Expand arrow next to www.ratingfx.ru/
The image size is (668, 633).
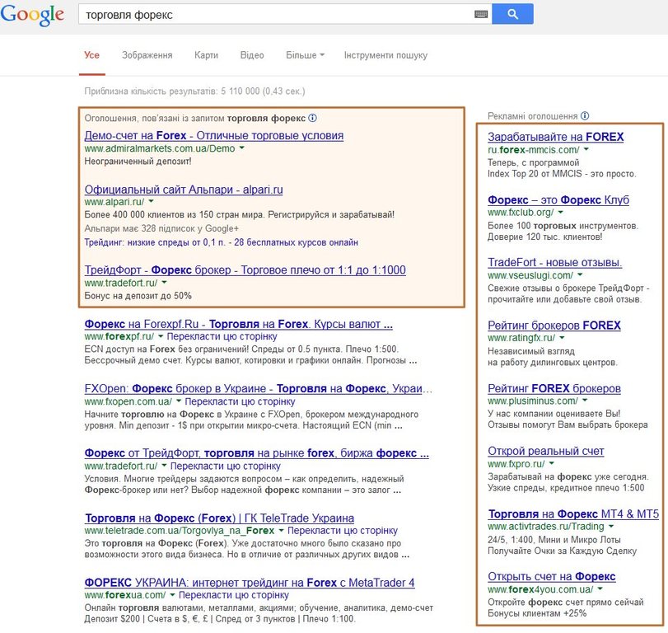click(562, 337)
